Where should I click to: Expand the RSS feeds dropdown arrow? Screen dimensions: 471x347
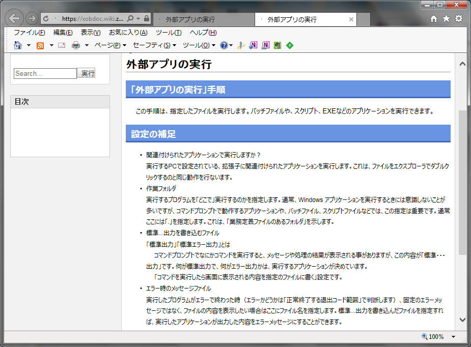[x=51, y=45]
